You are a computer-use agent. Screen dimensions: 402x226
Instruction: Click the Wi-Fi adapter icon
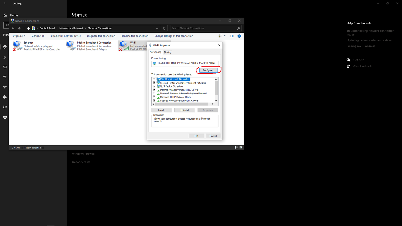(123, 46)
